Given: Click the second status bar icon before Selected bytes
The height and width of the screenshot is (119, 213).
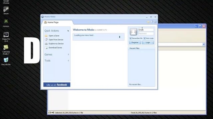Looking at the screenshot, I should tap(53, 112).
